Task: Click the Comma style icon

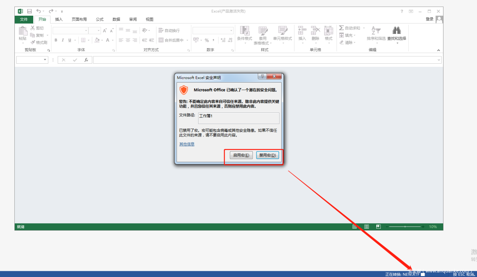Action: 213,40
